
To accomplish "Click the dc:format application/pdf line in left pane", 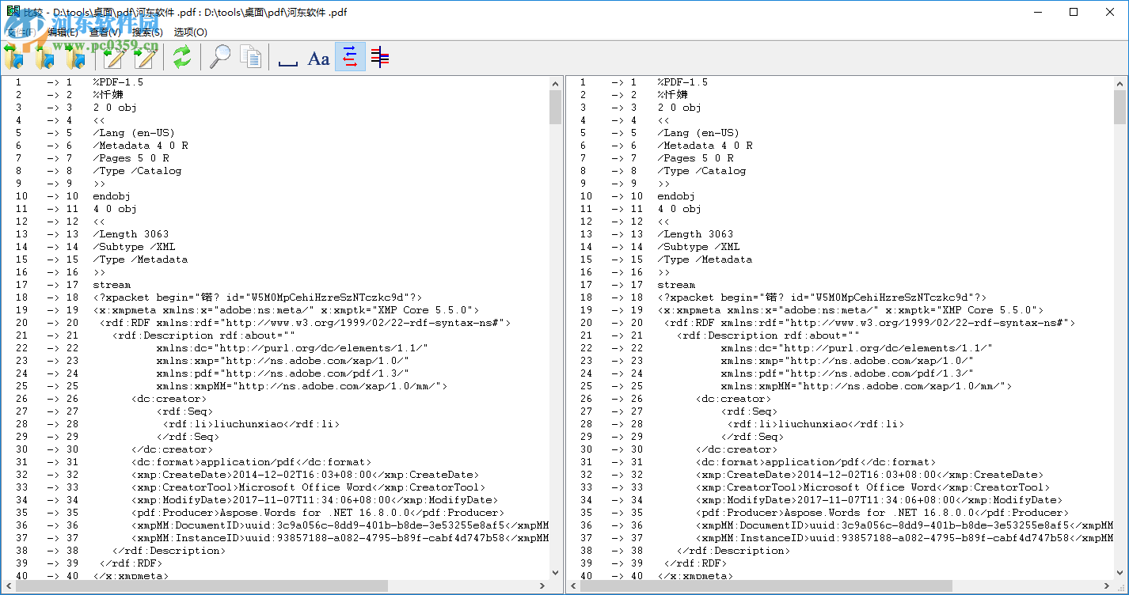I will point(251,462).
